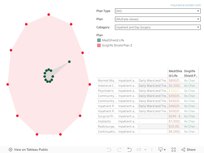
Task: Select the Psychiatric row label
Action: tap(106, 91)
